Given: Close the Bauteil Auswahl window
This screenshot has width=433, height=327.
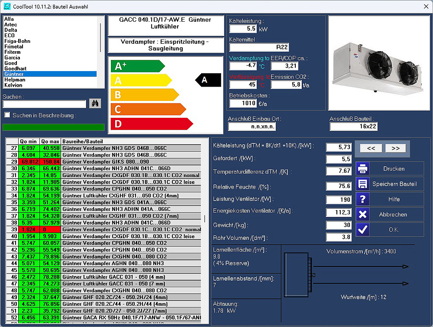Looking at the screenshot, I should pyautogui.click(x=426, y=6).
